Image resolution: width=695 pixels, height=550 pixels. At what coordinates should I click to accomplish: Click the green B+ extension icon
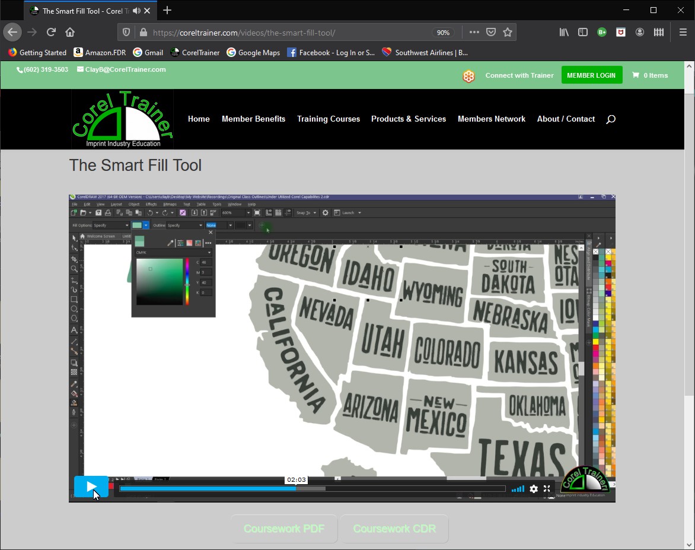602,33
